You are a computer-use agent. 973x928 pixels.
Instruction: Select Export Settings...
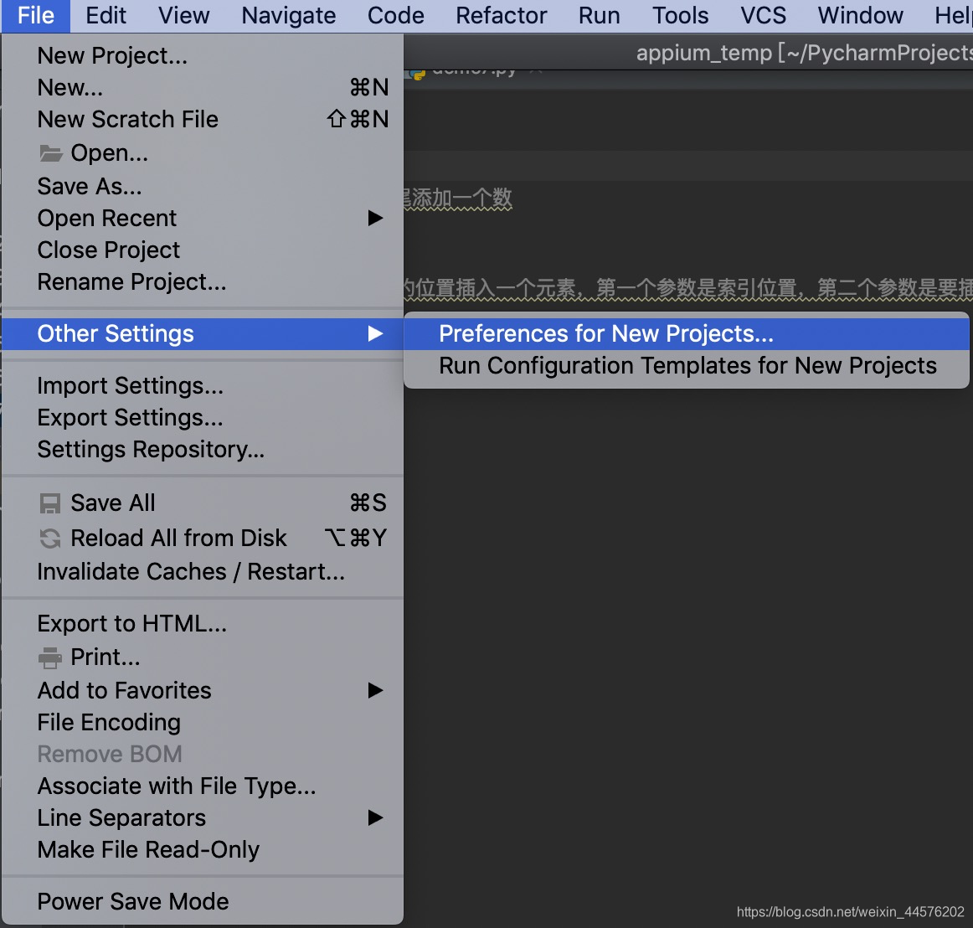(x=203, y=418)
